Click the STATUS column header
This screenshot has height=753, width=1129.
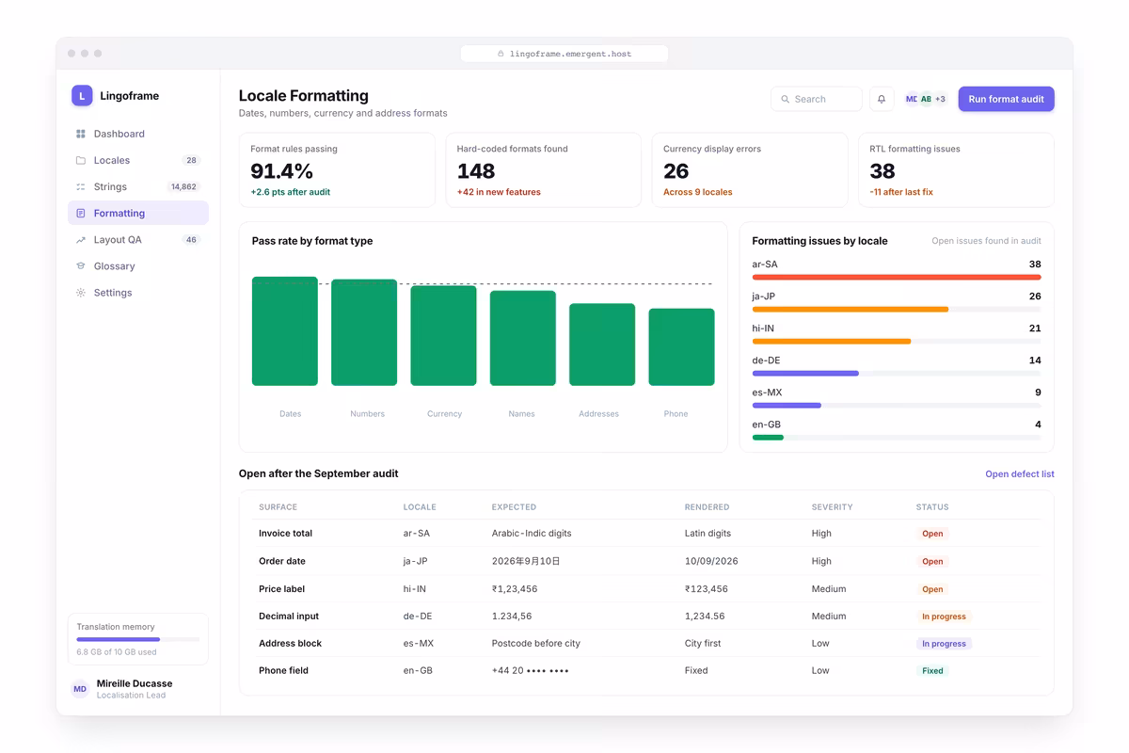coord(932,507)
